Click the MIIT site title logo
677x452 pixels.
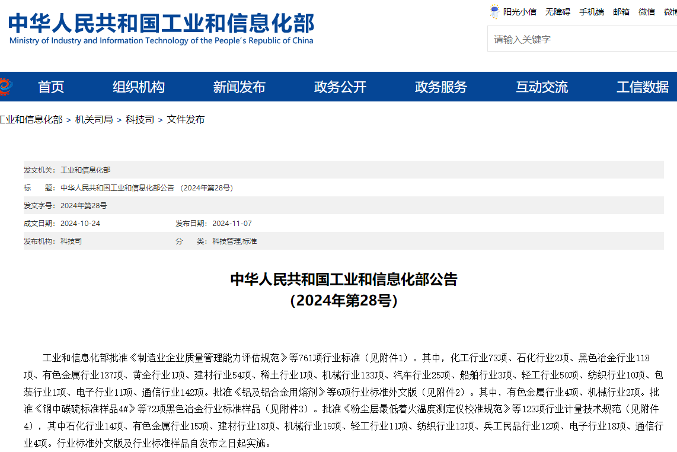point(161,28)
